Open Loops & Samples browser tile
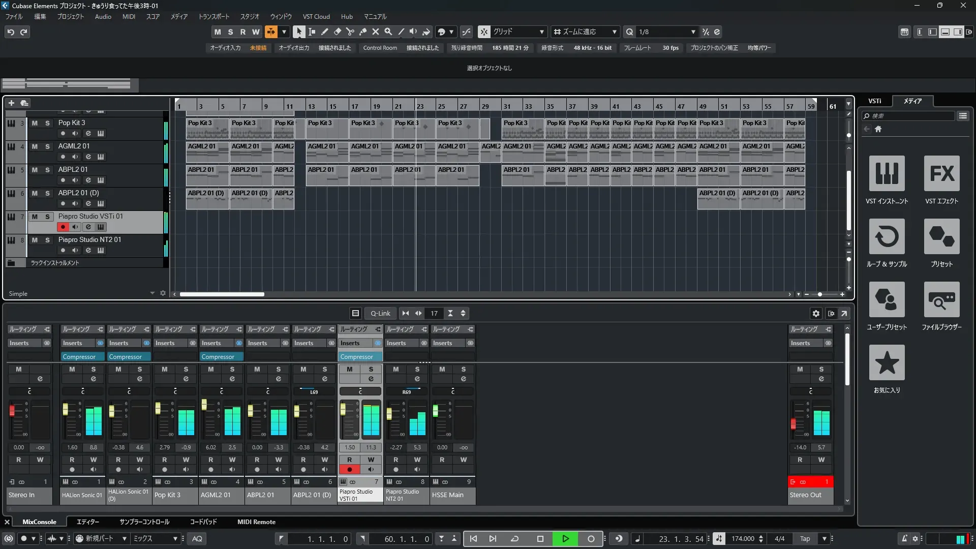Image resolution: width=976 pixels, height=549 pixels. click(887, 237)
